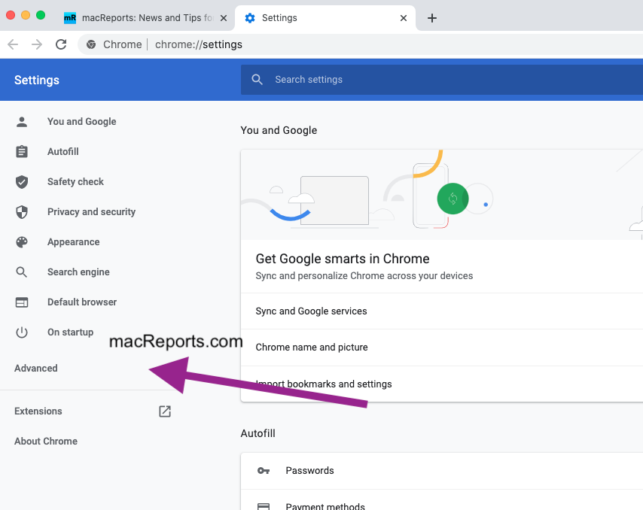Open Chrome name and picture
This screenshot has width=643, height=510.
point(442,348)
